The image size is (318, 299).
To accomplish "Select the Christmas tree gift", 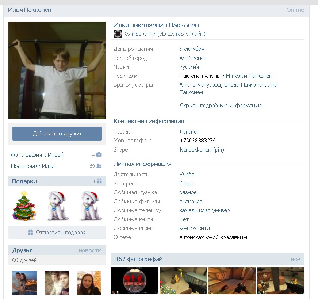I will (x=24, y=206).
